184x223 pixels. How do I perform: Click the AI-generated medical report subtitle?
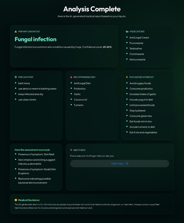(92, 16)
